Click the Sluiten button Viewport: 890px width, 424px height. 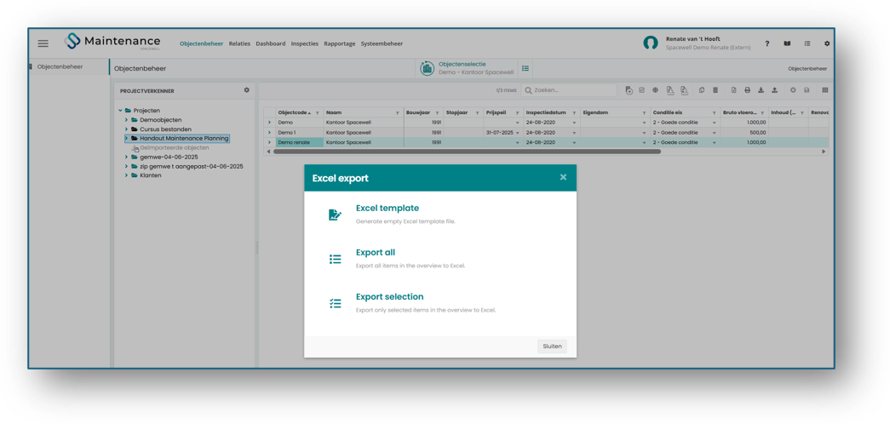(552, 347)
